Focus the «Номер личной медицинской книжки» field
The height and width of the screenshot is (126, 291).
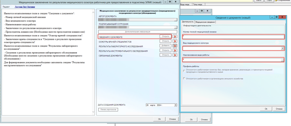[233, 37]
